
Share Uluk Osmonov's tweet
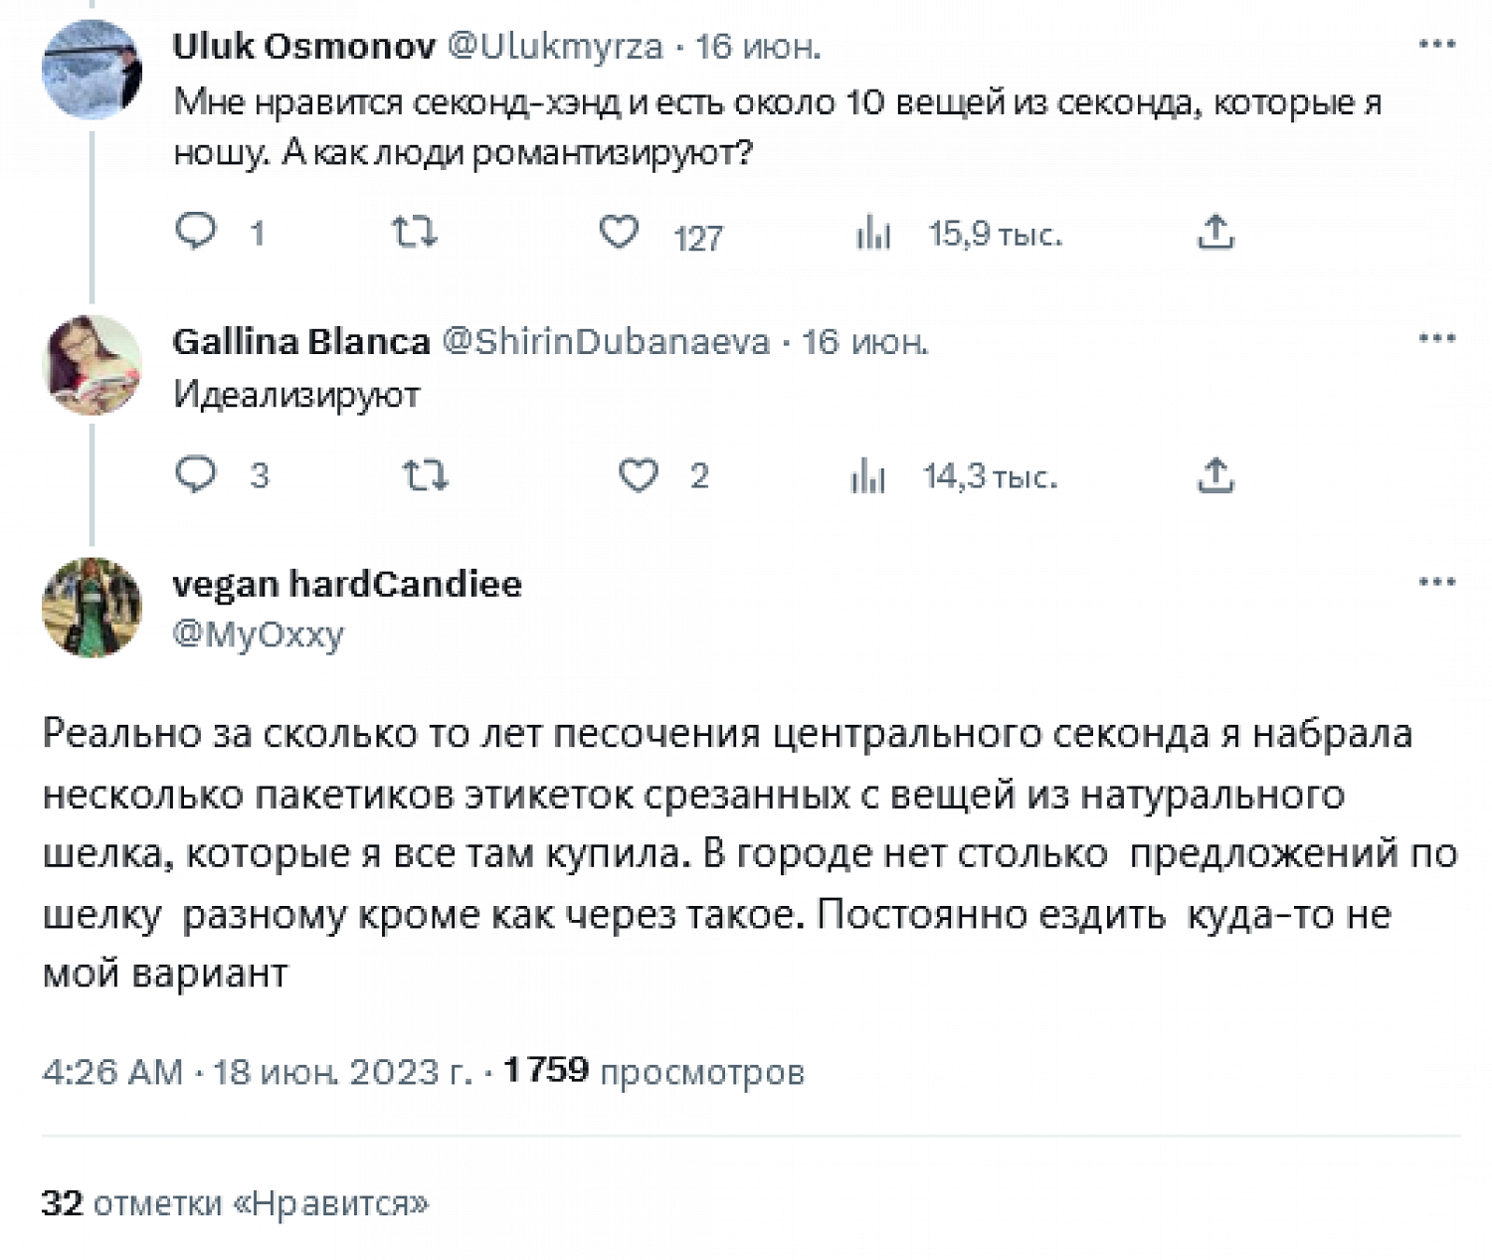1214,233
